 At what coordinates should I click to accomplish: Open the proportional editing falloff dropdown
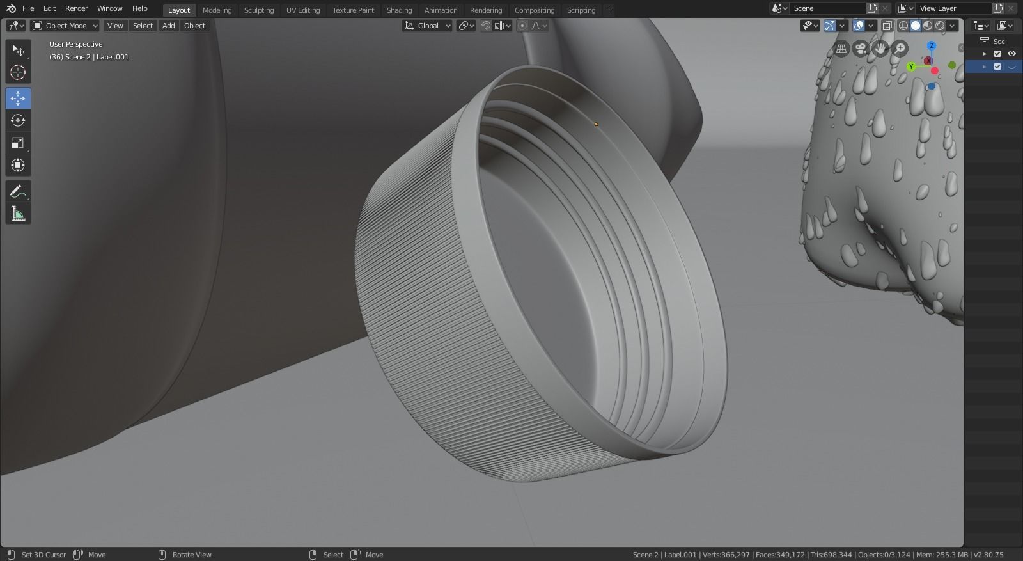point(539,26)
